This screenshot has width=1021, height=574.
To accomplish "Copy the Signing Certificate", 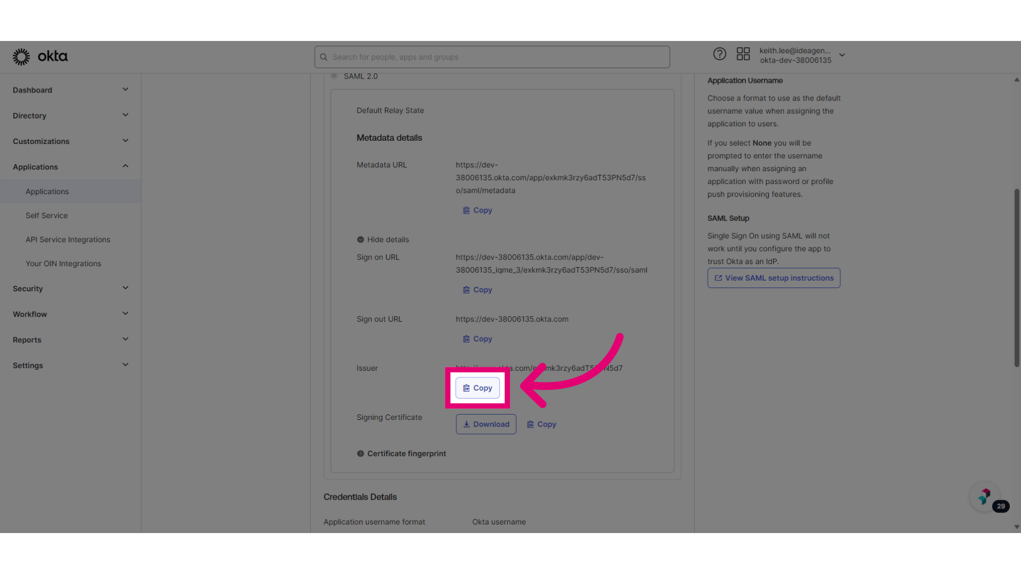I will [541, 424].
